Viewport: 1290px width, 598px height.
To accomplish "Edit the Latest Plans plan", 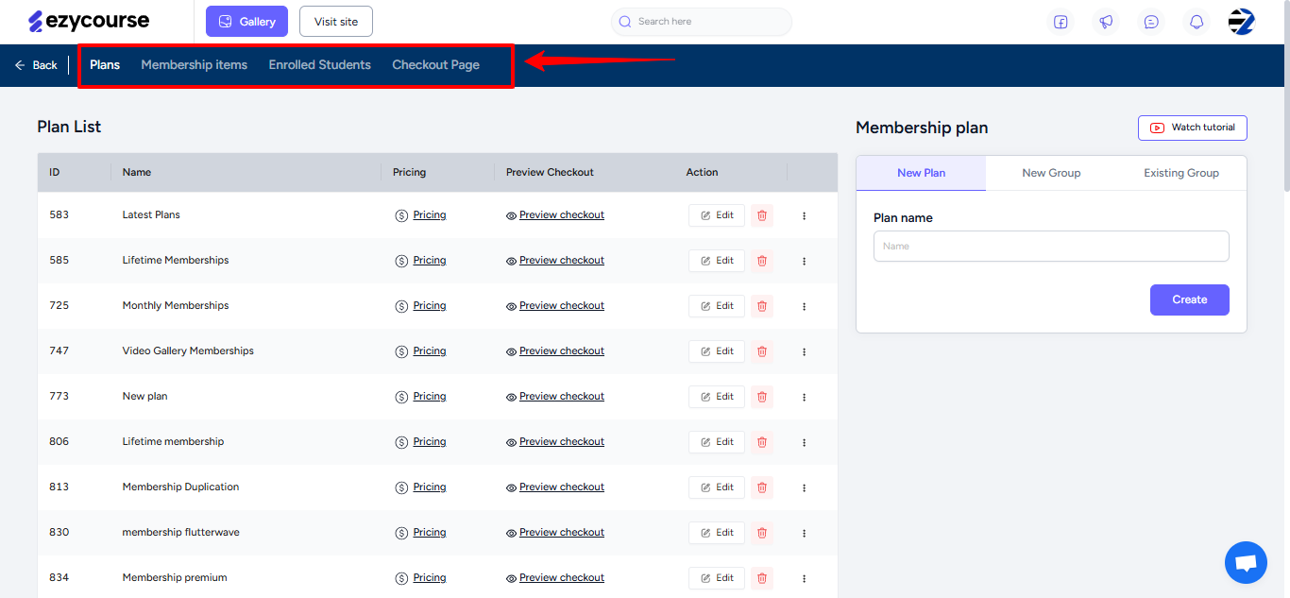I will click(717, 215).
